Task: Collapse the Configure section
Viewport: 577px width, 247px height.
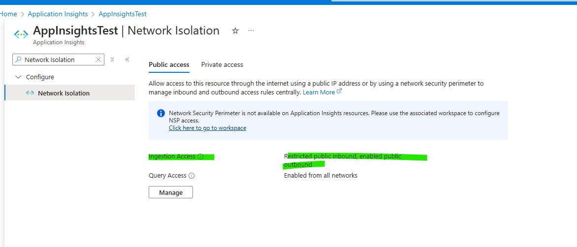Action: point(19,77)
